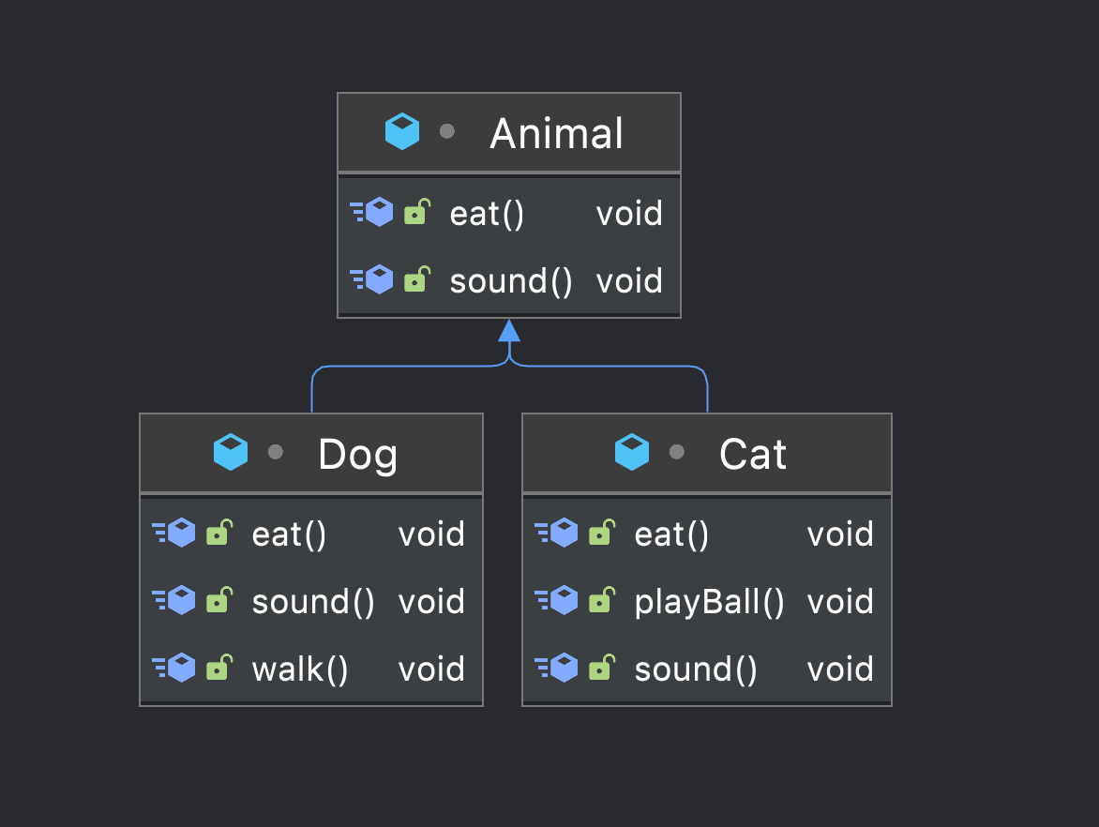This screenshot has width=1099, height=827.
Task: Click the method icon beside Dog's eat()
Action: [x=174, y=534]
